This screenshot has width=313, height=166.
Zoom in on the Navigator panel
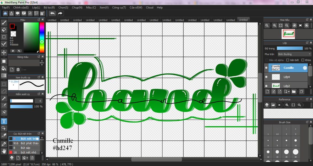pyautogui.click(x=275, y=26)
